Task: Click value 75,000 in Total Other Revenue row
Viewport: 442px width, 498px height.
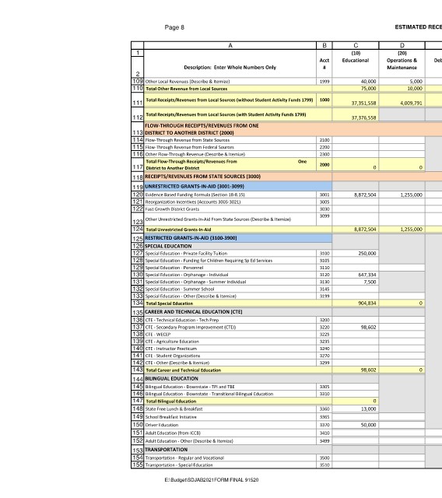Action: pos(368,89)
